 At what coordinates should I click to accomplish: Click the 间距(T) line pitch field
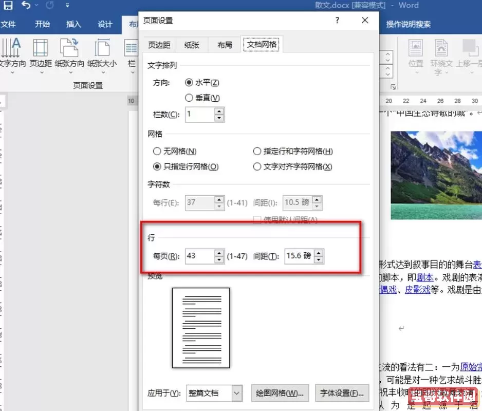point(300,256)
